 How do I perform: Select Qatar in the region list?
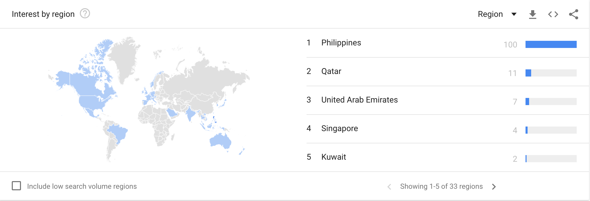pyautogui.click(x=331, y=71)
